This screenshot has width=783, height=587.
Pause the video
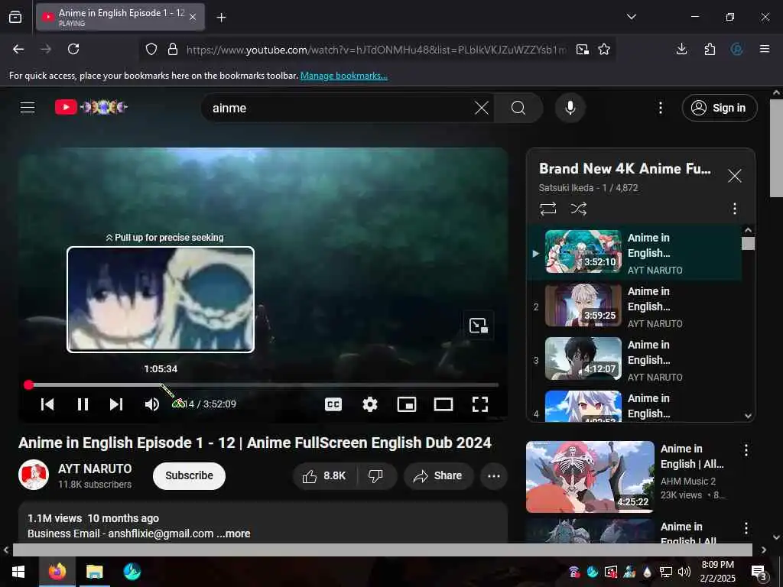pos(83,404)
